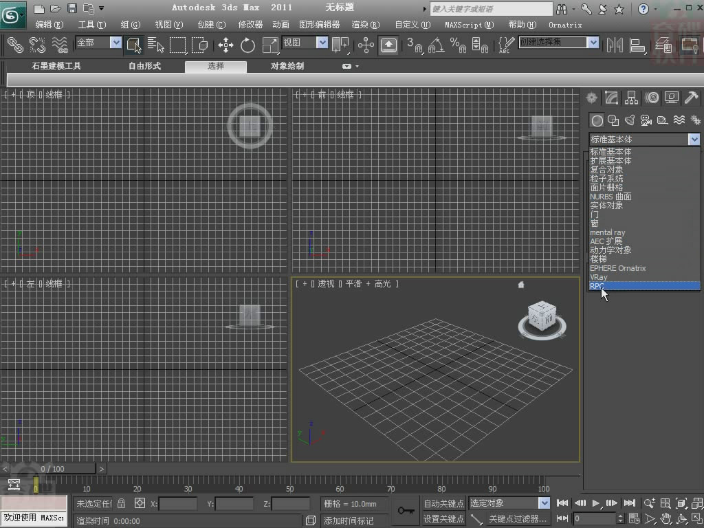This screenshot has height=528, width=704.
Task: Go to the start frame
Action: point(562,503)
